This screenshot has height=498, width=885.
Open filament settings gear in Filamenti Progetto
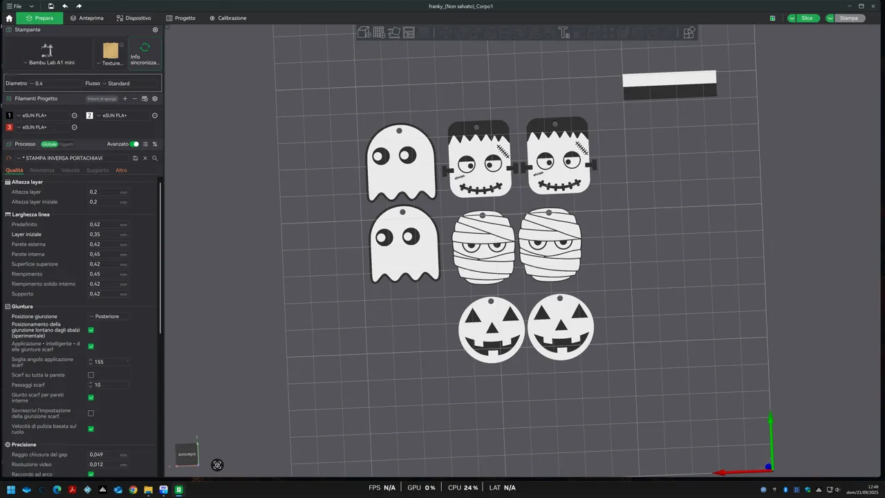155,99
